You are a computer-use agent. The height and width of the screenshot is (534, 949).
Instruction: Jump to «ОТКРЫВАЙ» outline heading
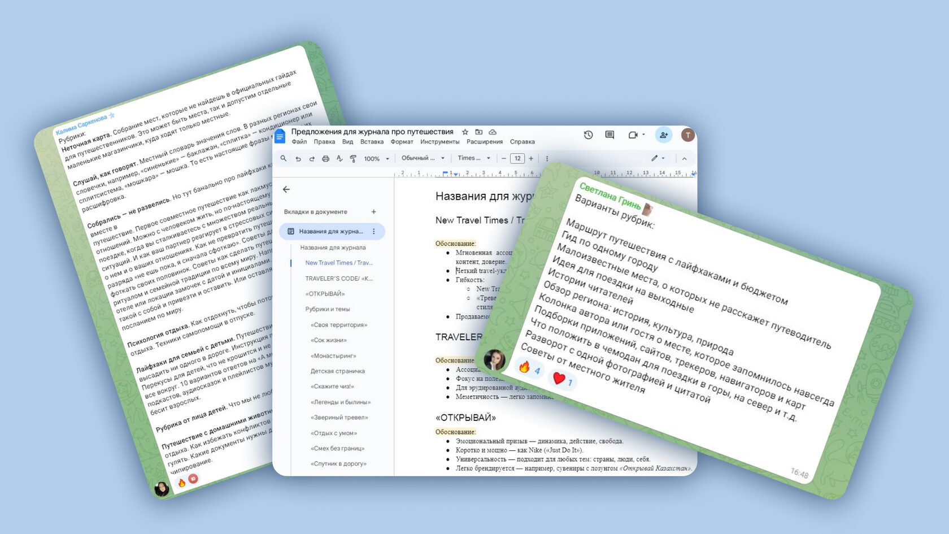(x=325, y=294)
